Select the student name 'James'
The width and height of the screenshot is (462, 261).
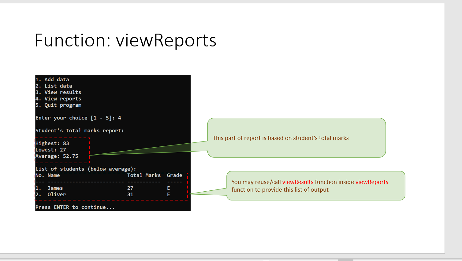(55, 188)
